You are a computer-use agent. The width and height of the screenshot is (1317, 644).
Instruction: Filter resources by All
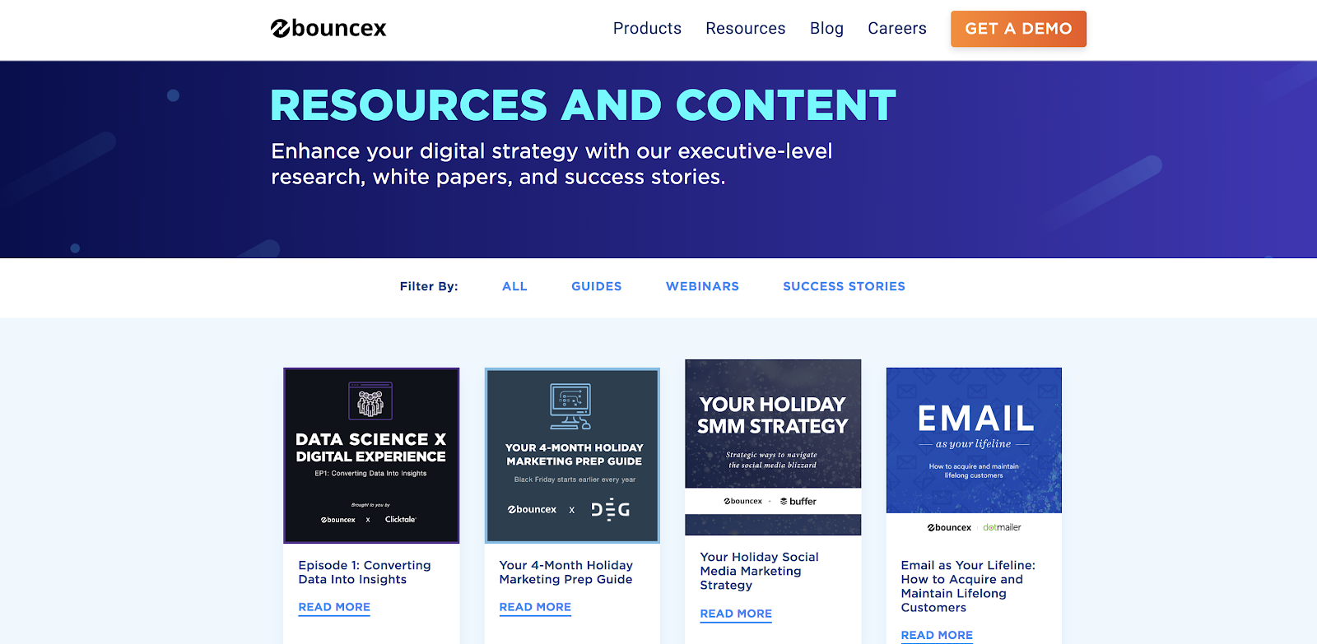coord(514,286)
